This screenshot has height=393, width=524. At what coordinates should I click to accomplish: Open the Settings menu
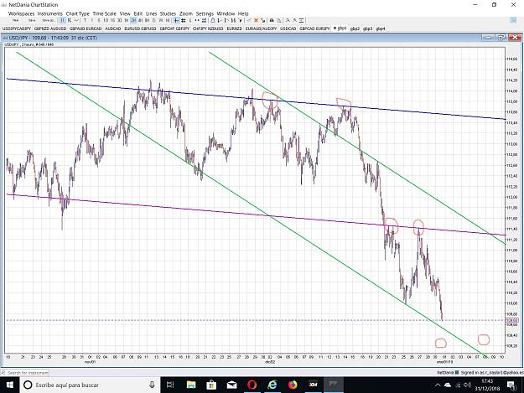tap(205, 13)
